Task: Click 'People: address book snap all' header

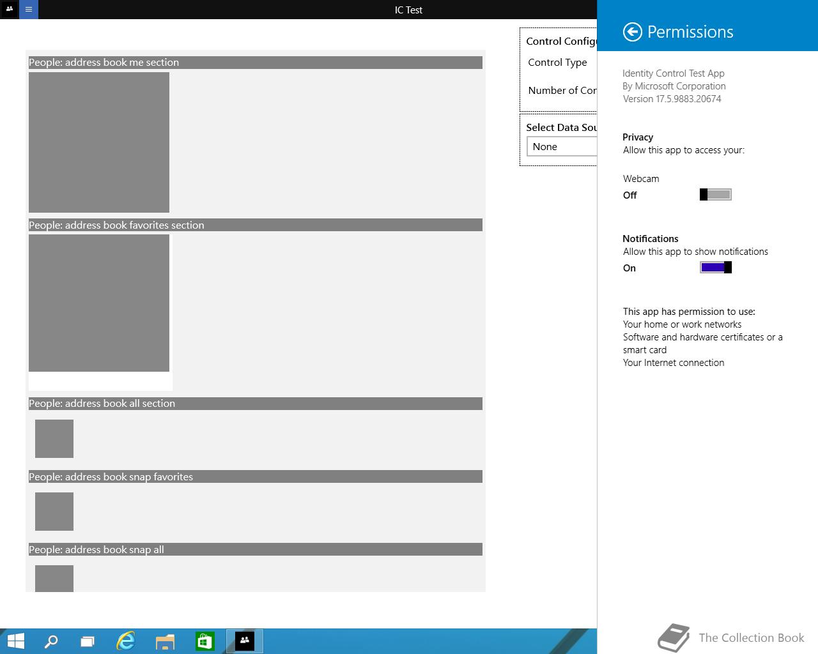Action: tap(256, 549)
